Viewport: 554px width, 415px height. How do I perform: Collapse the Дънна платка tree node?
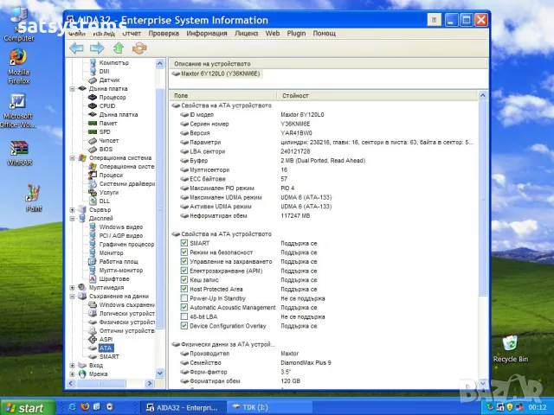(72, 88)
